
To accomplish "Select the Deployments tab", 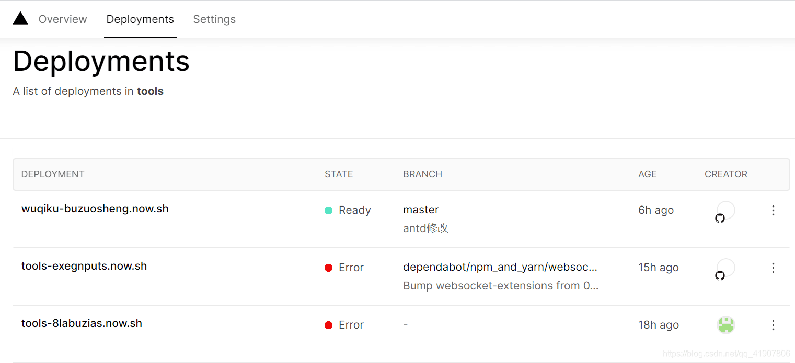I will click(140, 19).
